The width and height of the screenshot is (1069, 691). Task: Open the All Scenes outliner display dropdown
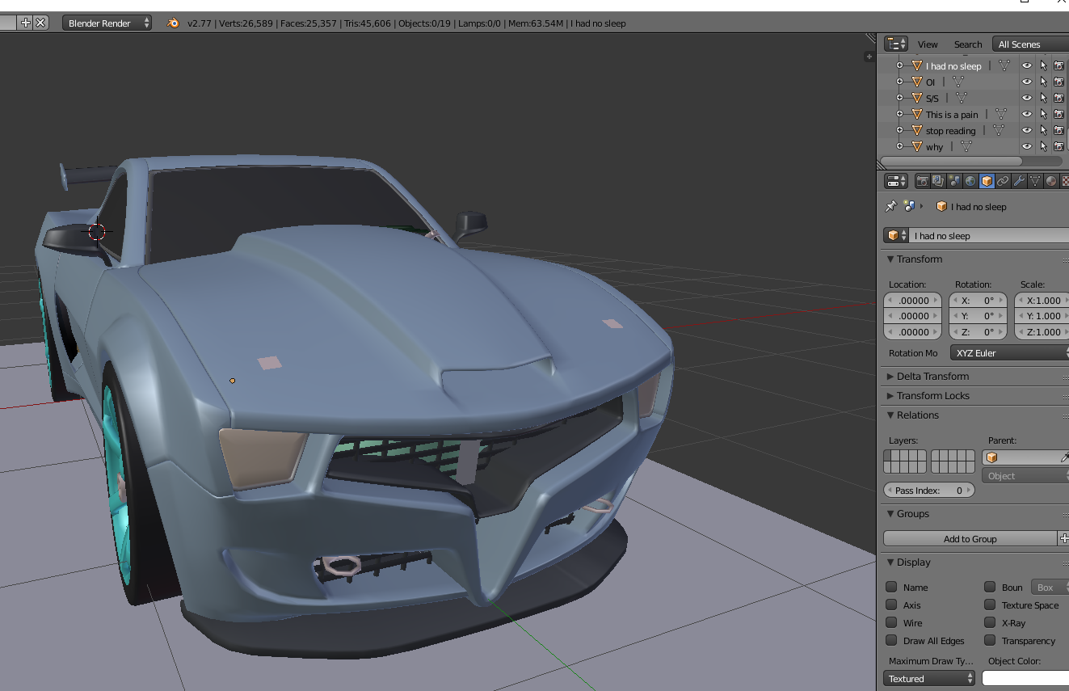coord(1030,44)
